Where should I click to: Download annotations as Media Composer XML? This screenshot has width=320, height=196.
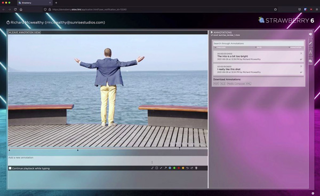(x=239, y=84)
